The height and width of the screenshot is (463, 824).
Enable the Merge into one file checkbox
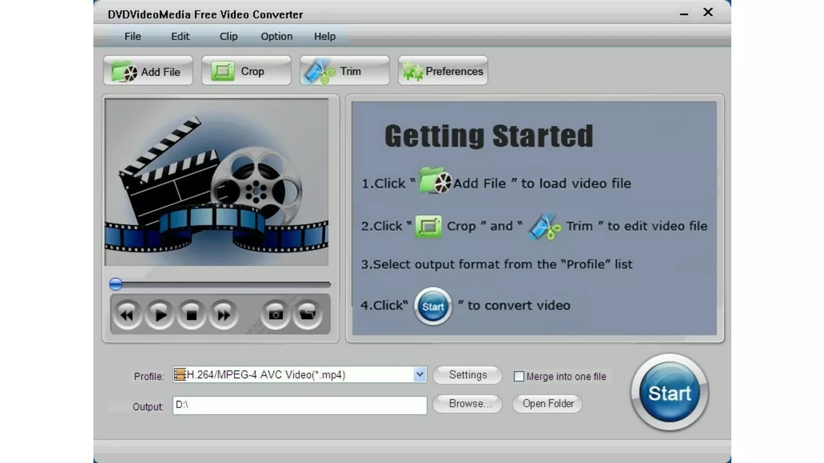pyautogui.click(x=520, y=377)
